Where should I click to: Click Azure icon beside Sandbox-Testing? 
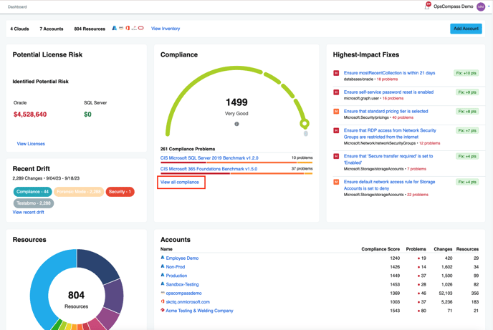(163, 284)
